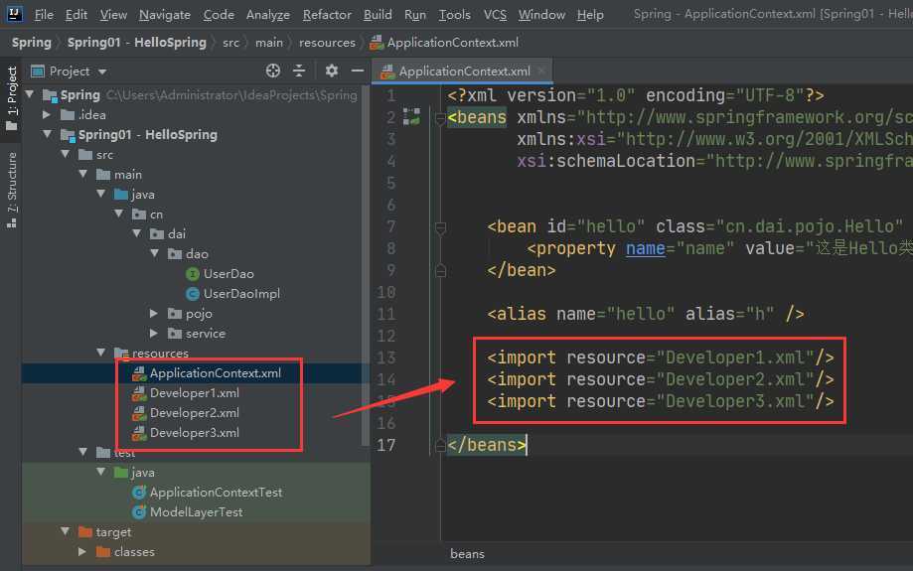
Task: Collapse the cn package
Action: pos(119,214)
